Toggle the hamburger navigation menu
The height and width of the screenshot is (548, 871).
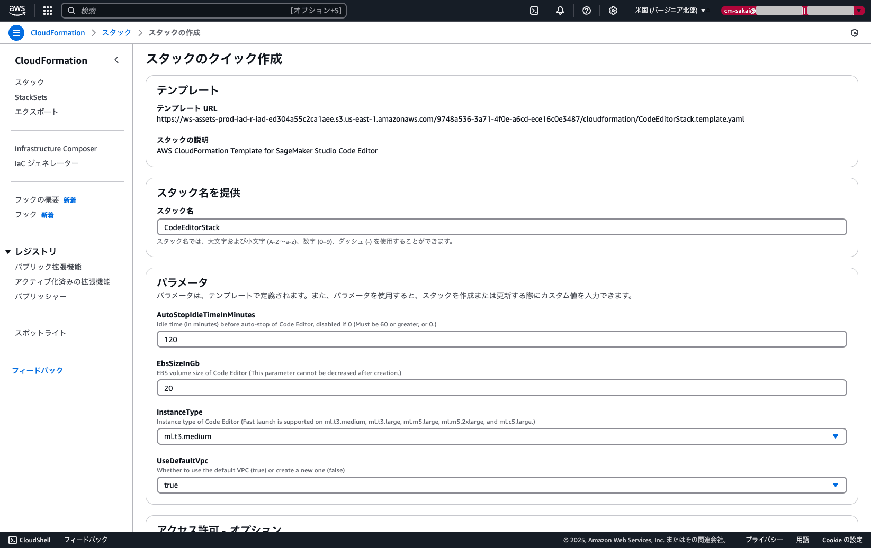(16, 33)
